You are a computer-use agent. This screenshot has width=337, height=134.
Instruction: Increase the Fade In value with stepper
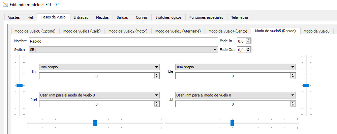coord(249,40)
